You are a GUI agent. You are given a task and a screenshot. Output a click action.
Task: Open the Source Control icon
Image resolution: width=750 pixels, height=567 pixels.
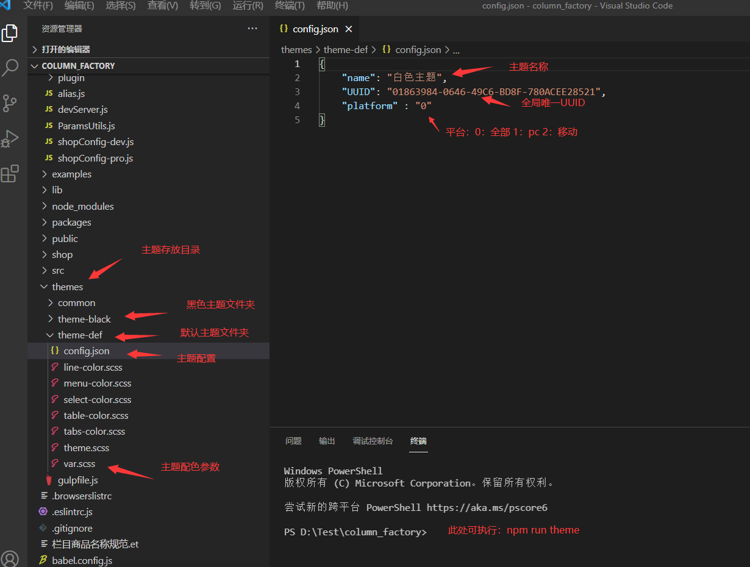pos(10,103)
